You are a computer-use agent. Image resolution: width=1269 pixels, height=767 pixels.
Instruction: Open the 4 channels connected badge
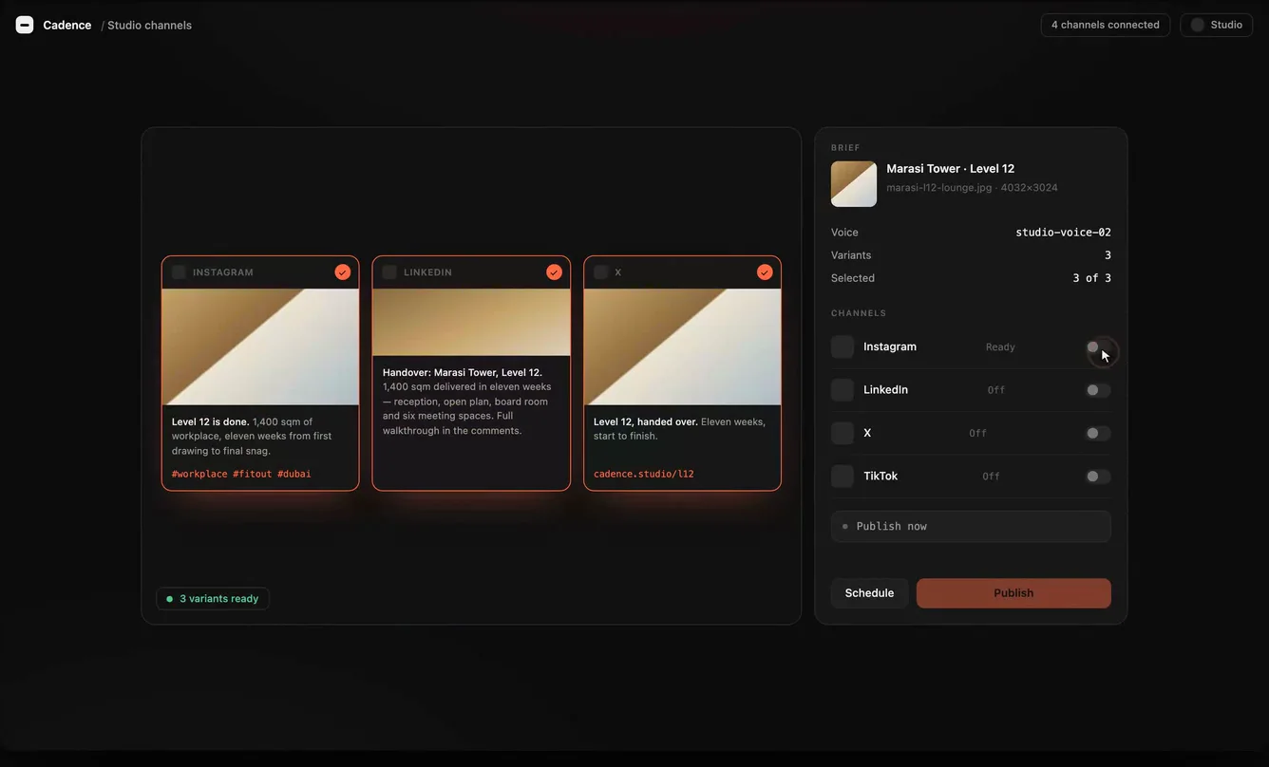pyautogui.click(x=1106, y=25)
